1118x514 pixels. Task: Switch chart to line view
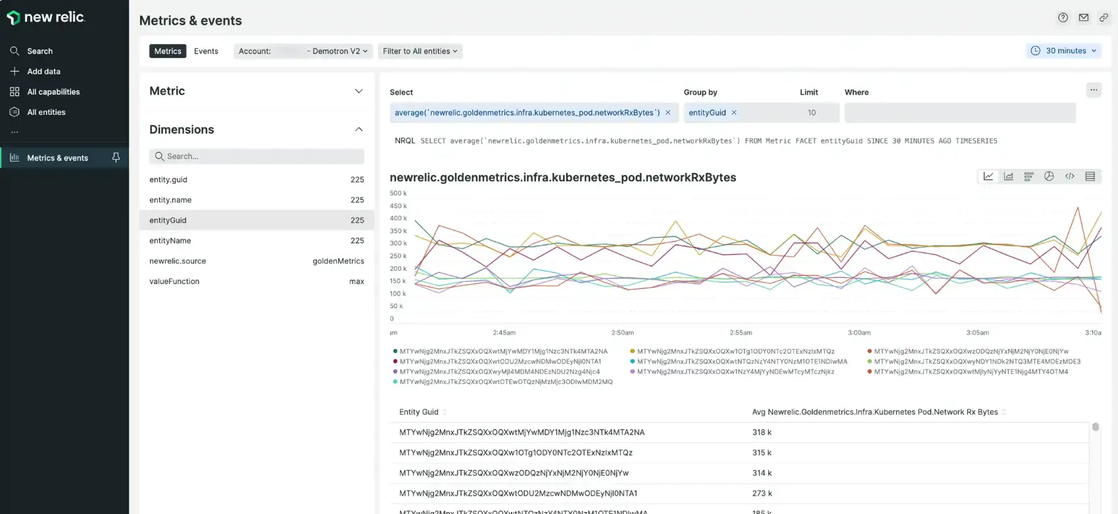988,176
